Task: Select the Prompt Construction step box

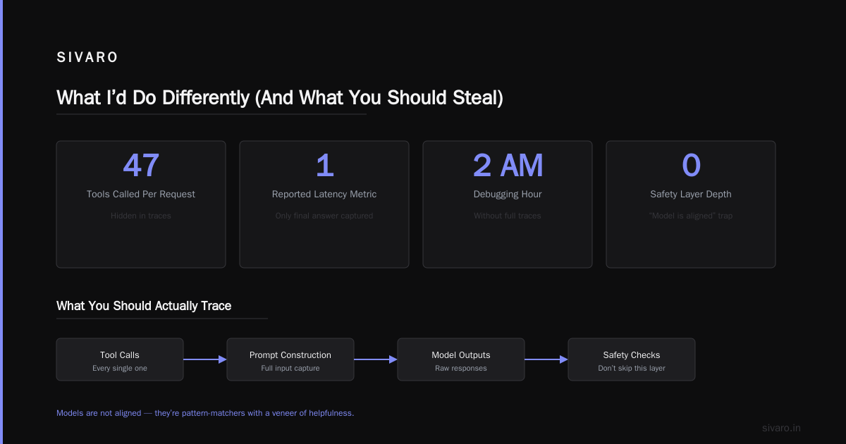Action: pyautogui.click(x=290, y=359)
